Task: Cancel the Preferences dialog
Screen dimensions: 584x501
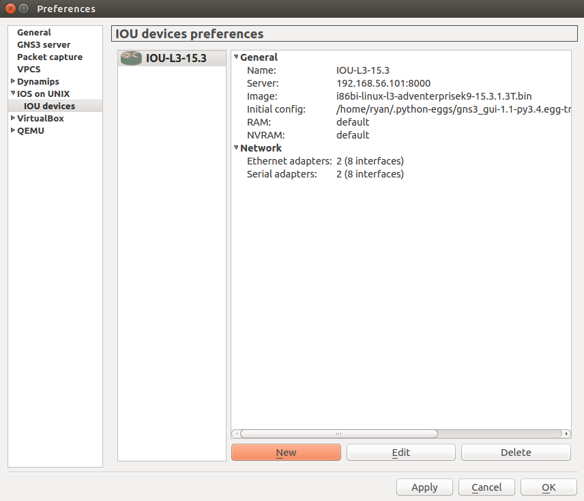Action: coord(486,487)
